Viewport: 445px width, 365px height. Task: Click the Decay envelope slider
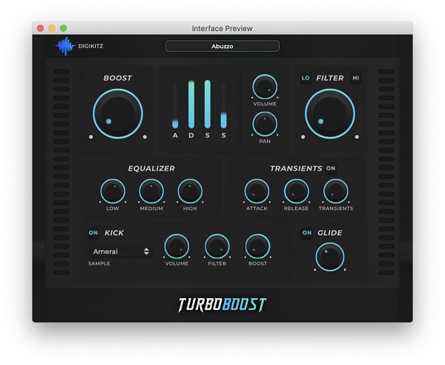click(x=191, y=105)
